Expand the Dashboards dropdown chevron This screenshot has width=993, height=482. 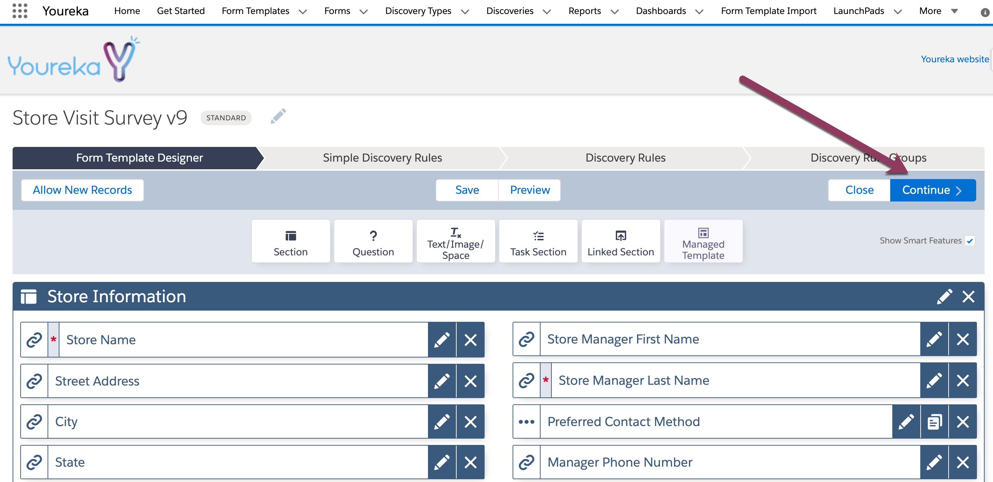(699, 12)
